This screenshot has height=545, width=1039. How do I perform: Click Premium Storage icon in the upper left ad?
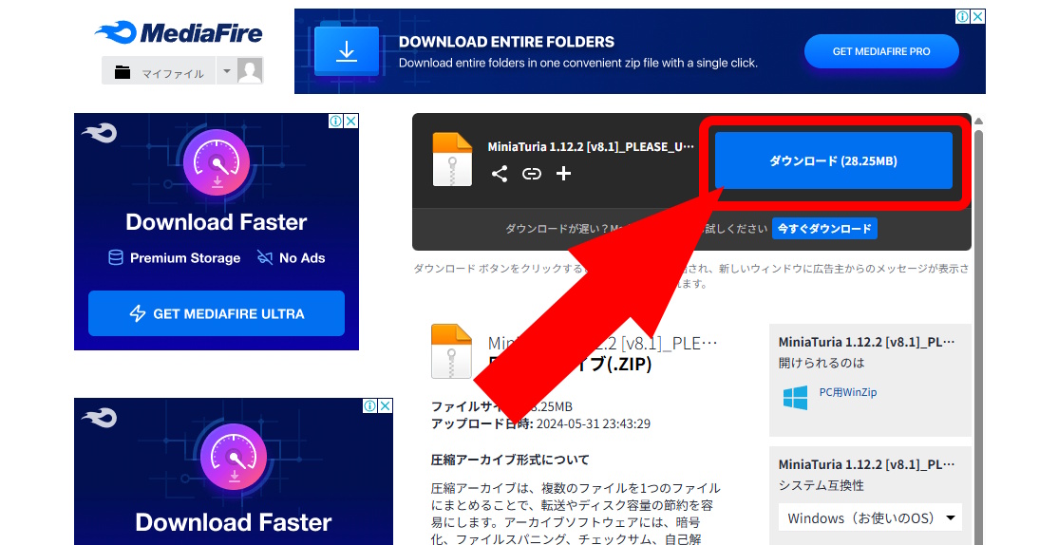(115, 257)
